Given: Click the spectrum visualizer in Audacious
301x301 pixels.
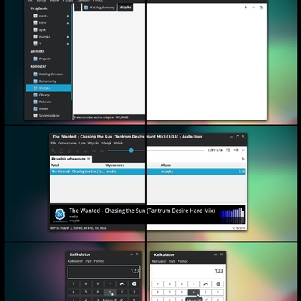Looking at the screenshot, I should 233,216.
